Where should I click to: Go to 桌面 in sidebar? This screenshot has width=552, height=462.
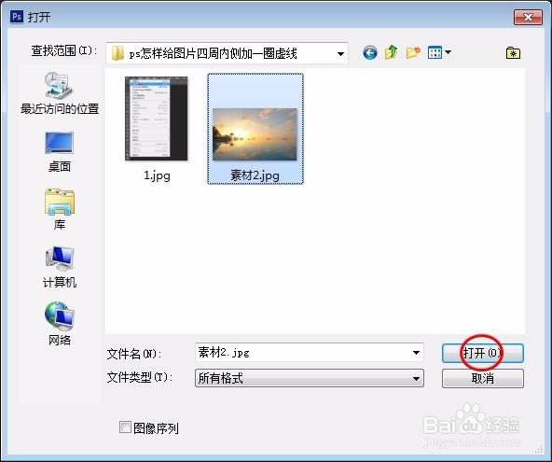(x=59, y=152)
